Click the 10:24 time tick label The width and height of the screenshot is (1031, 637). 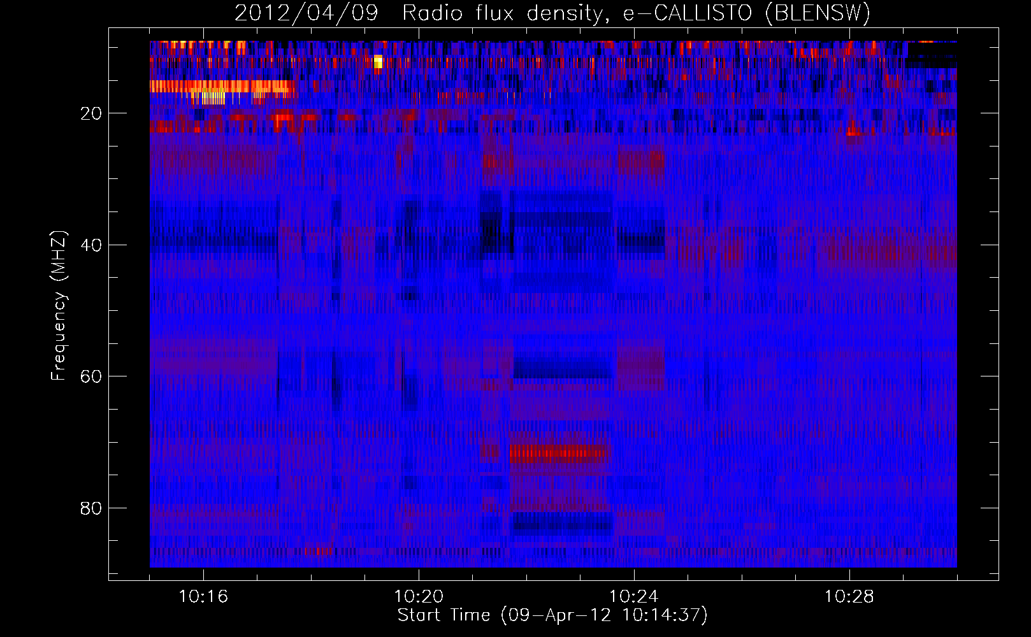634,596
